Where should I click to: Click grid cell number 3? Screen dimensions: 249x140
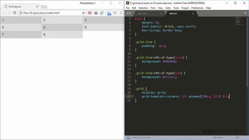[x=103, y=20]
